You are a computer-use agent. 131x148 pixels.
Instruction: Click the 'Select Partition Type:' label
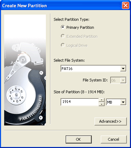coord(72,19)
